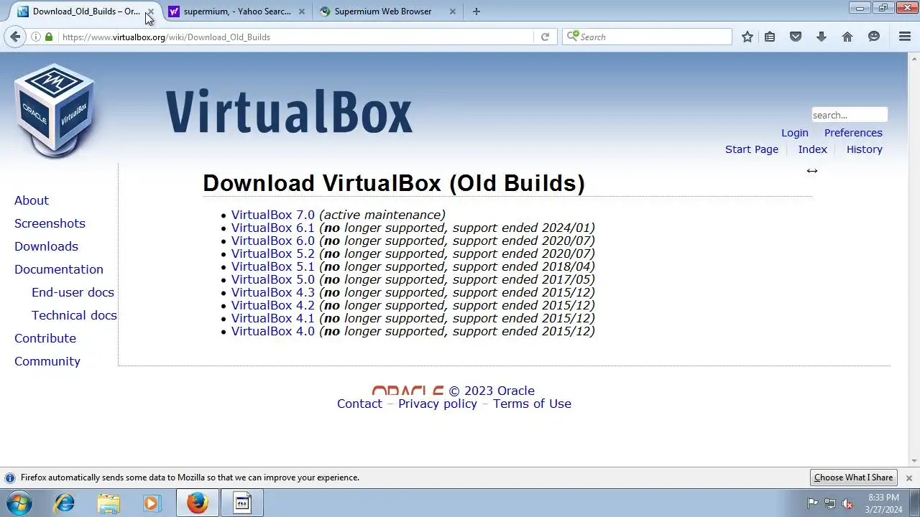Go to the Firefox home page icon

[x=847, y=37]
